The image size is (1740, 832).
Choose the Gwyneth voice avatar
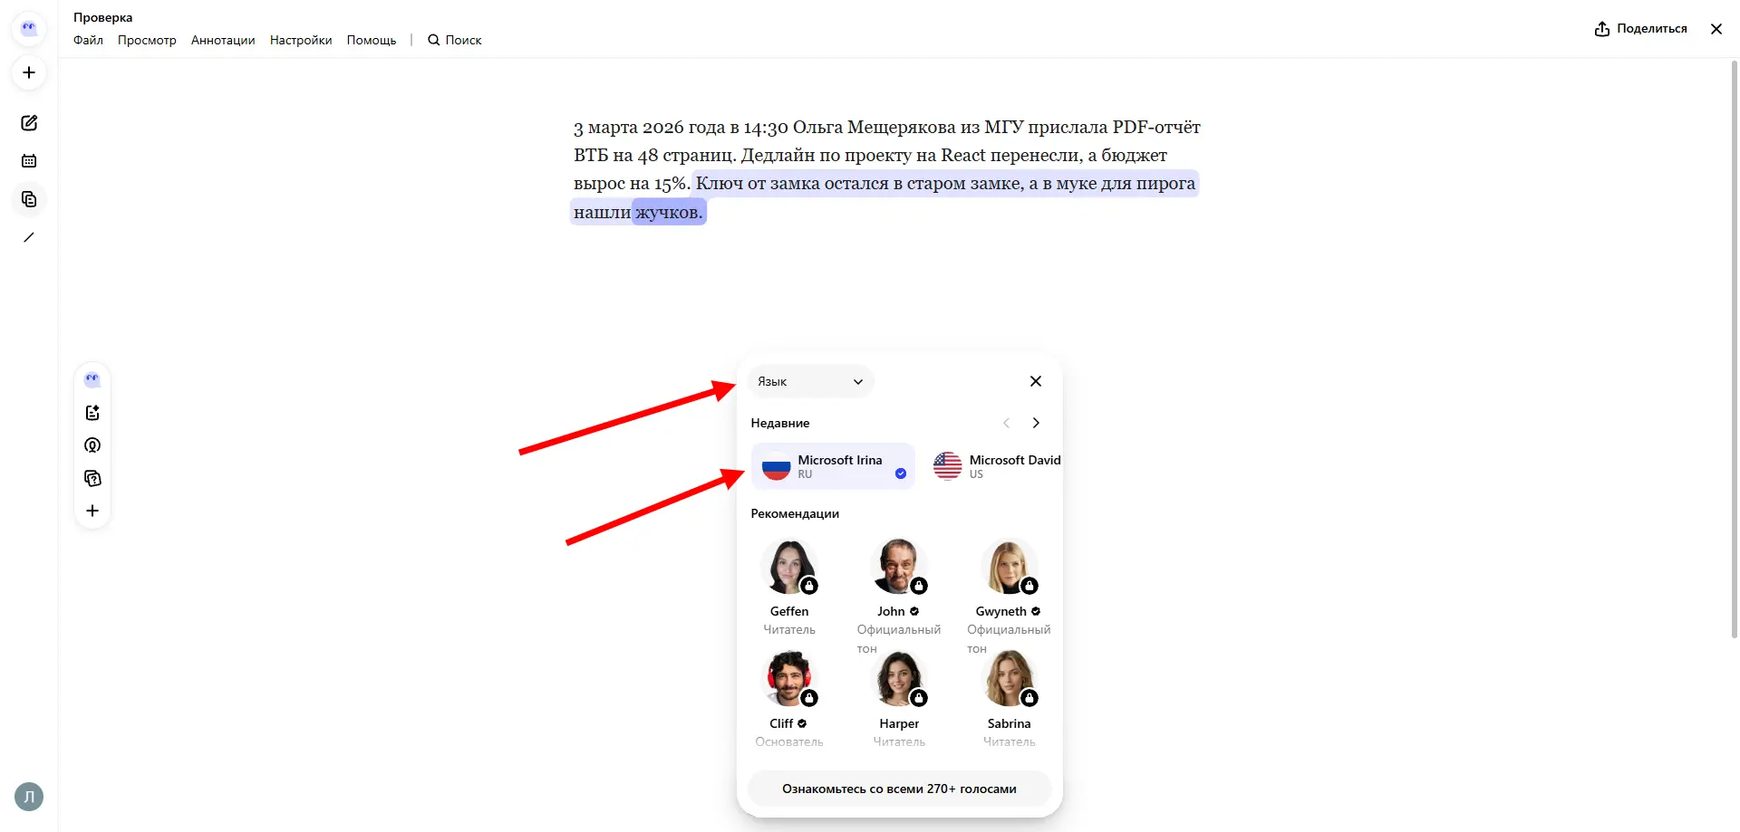[1009, 567]
